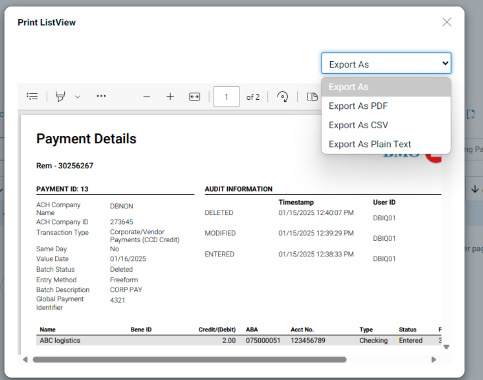Viewport: 483px width, 380px height.
Task: Click the 'Payment Details' heading
Action: (86, 139)
